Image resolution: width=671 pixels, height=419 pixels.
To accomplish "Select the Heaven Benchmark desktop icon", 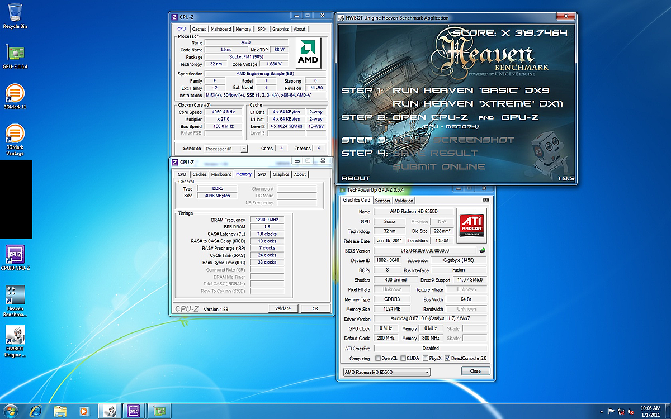I will pyautogui.click(x=15, y=301).
